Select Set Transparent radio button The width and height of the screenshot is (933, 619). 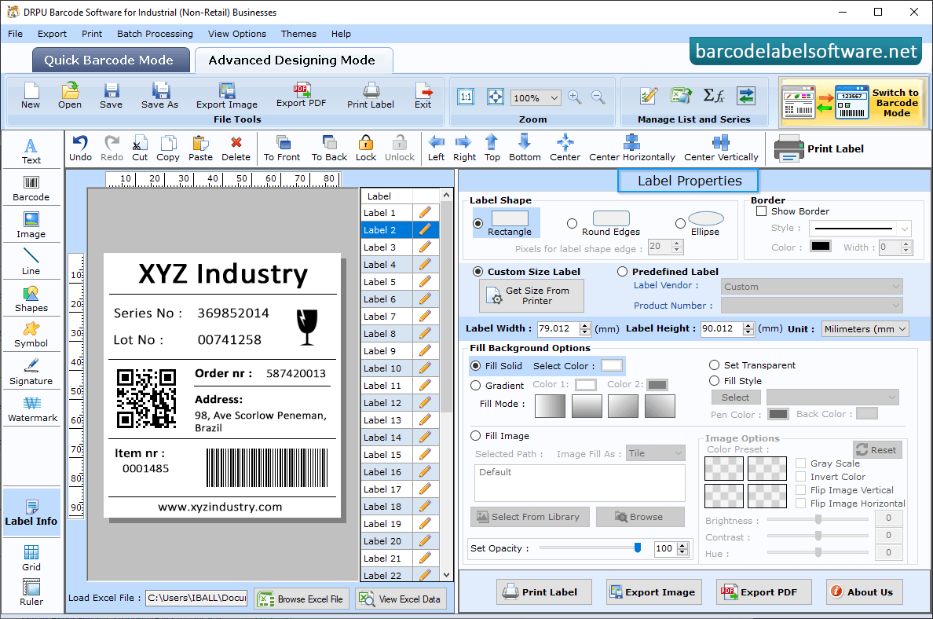714,364
